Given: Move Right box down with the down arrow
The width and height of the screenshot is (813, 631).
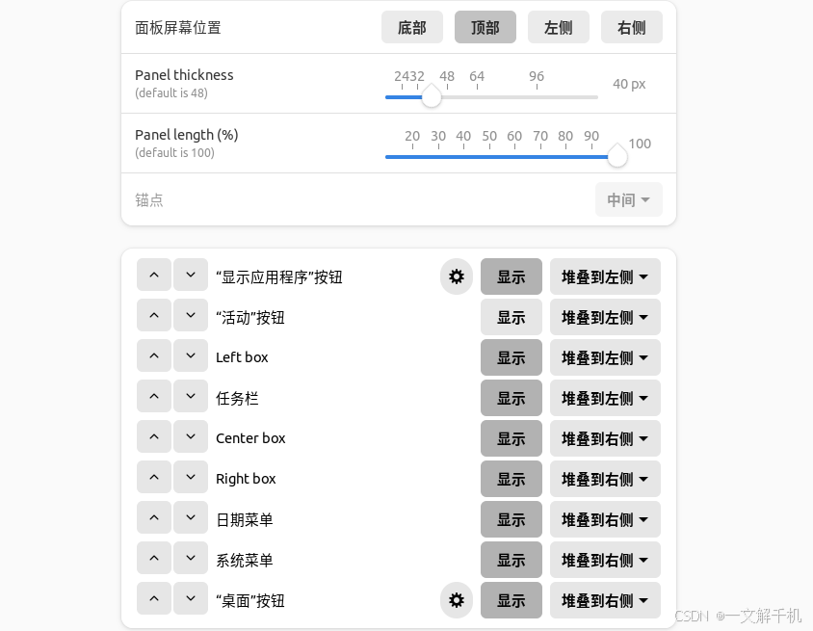Looking at the screenshot, I should [191, 478].
